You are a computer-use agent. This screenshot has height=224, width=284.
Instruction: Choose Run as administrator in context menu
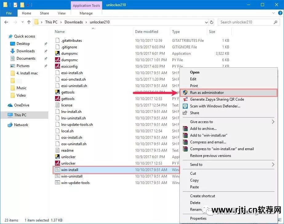(x=229, y=93)
